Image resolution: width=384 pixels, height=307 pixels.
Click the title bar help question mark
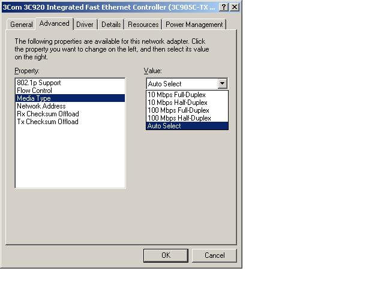point(224,7)
